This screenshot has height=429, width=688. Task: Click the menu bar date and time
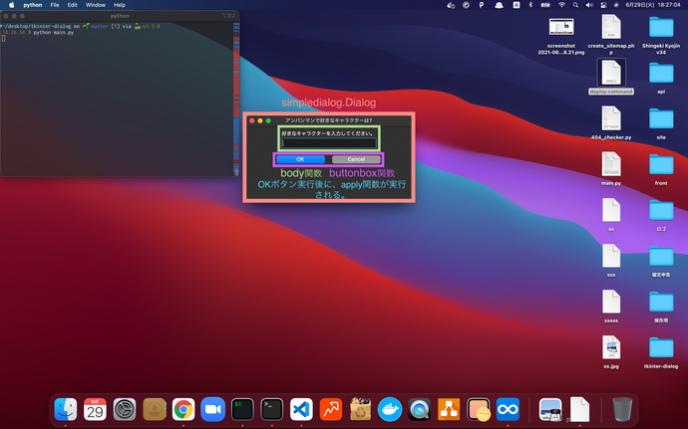(x=653, y=5)
